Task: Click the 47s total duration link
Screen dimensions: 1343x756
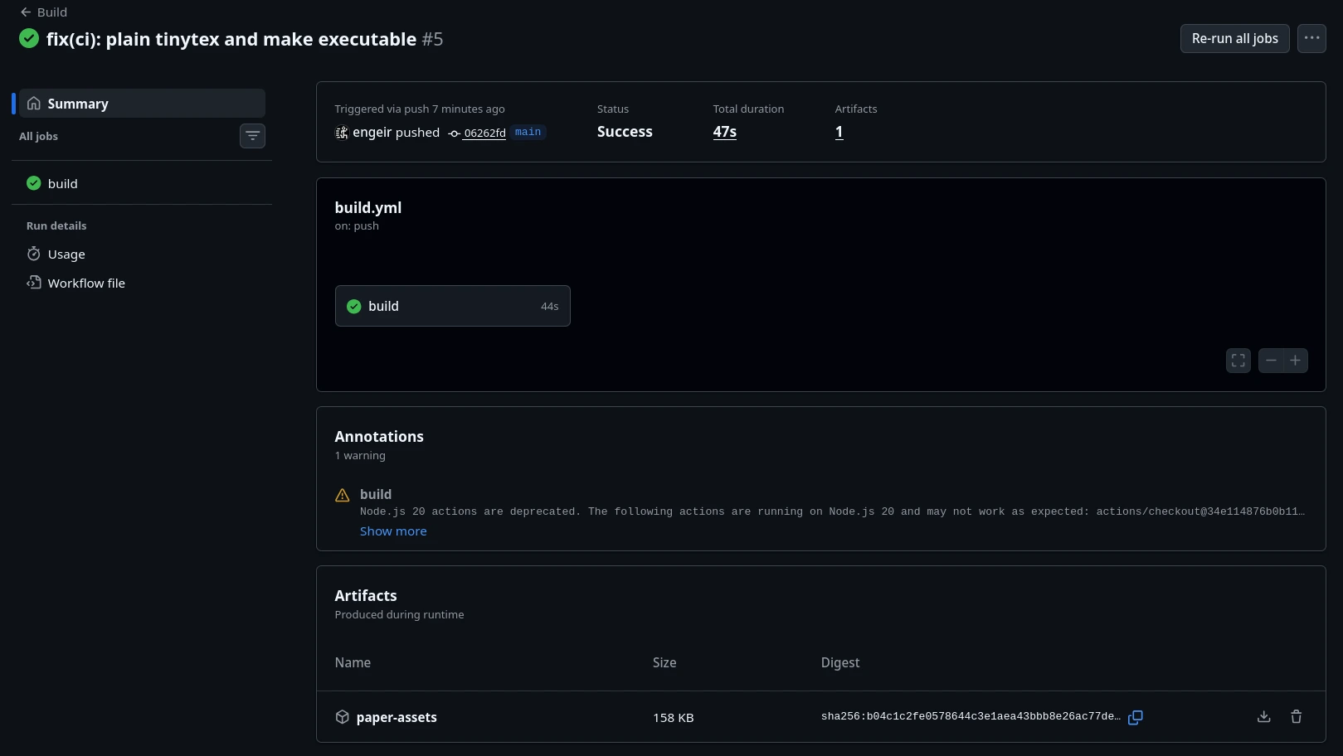Action: [724, 132]
